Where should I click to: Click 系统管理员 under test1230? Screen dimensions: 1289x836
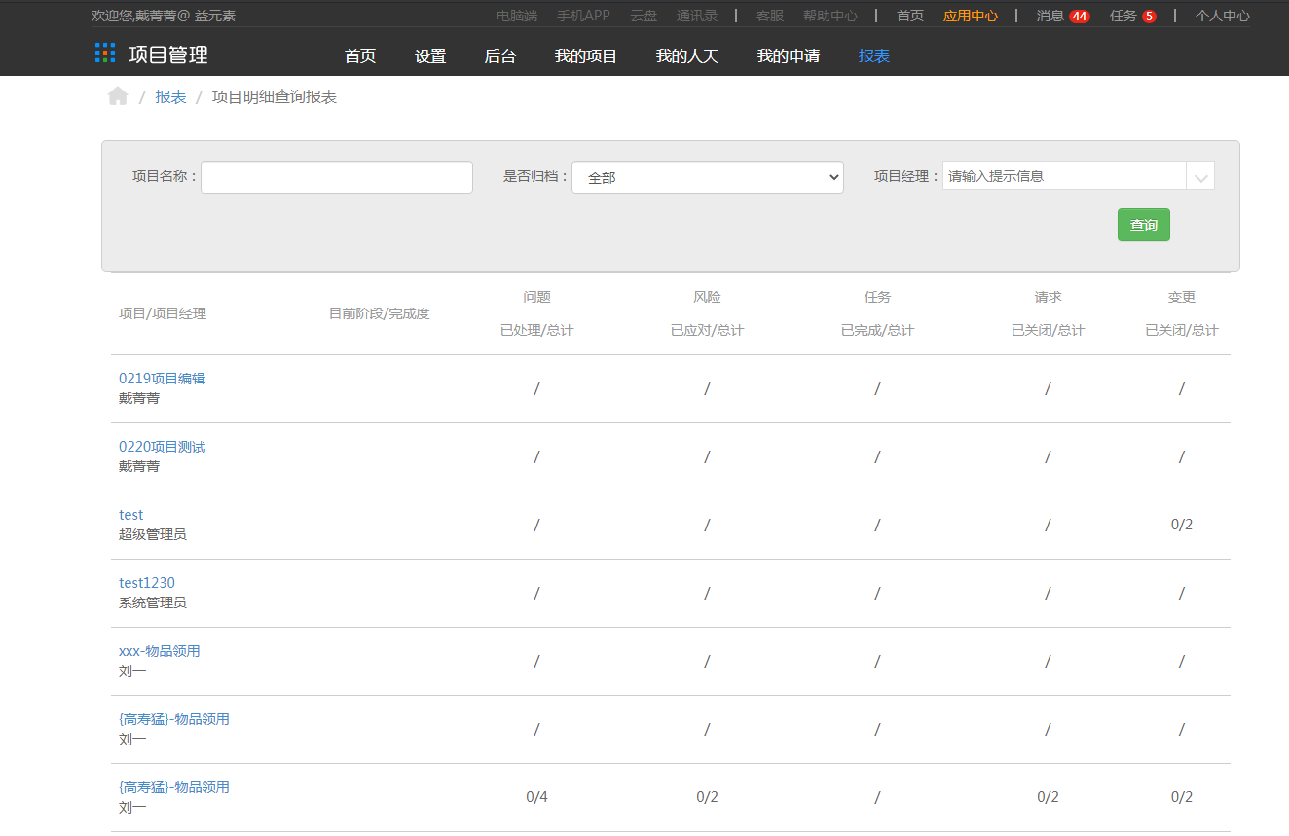pyautogui.click(x=153, y=602)
